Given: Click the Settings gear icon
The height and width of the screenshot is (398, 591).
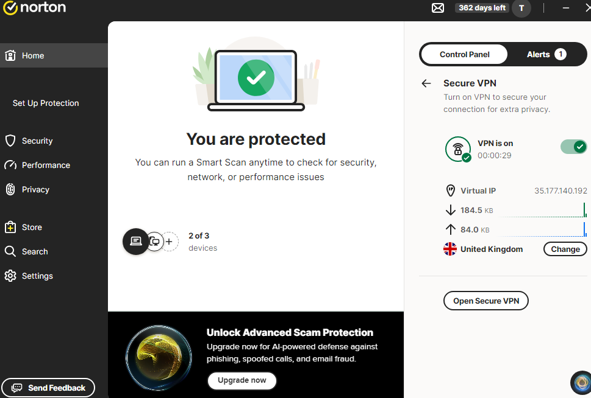Looking at the screenshot, I should click(10, 276).
